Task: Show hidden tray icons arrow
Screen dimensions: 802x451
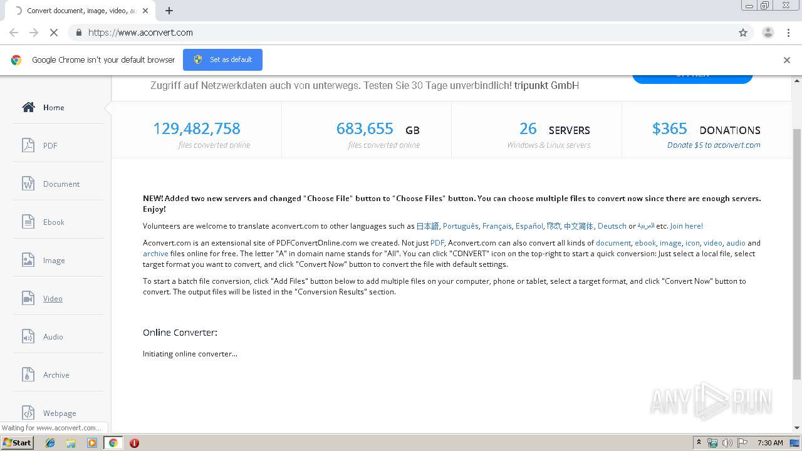Action: 699,443
